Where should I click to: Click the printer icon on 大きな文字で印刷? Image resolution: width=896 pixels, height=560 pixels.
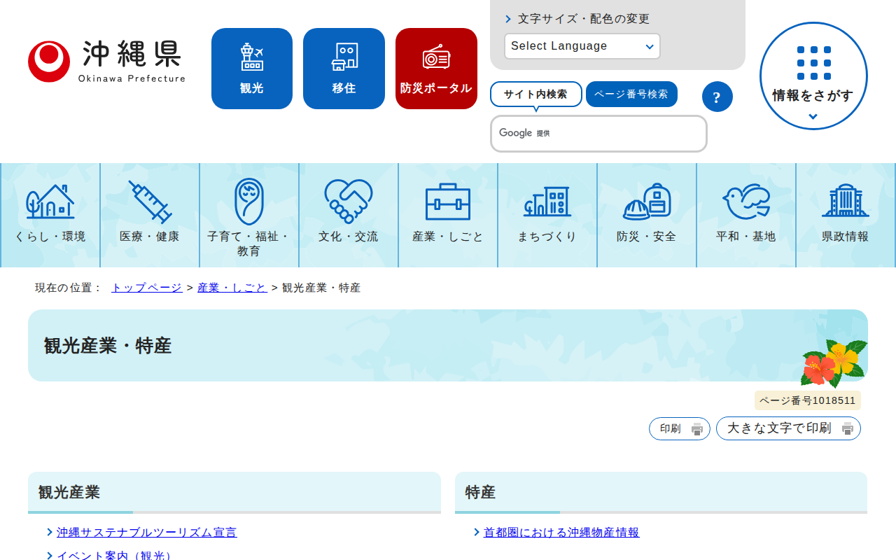point(848,428)
